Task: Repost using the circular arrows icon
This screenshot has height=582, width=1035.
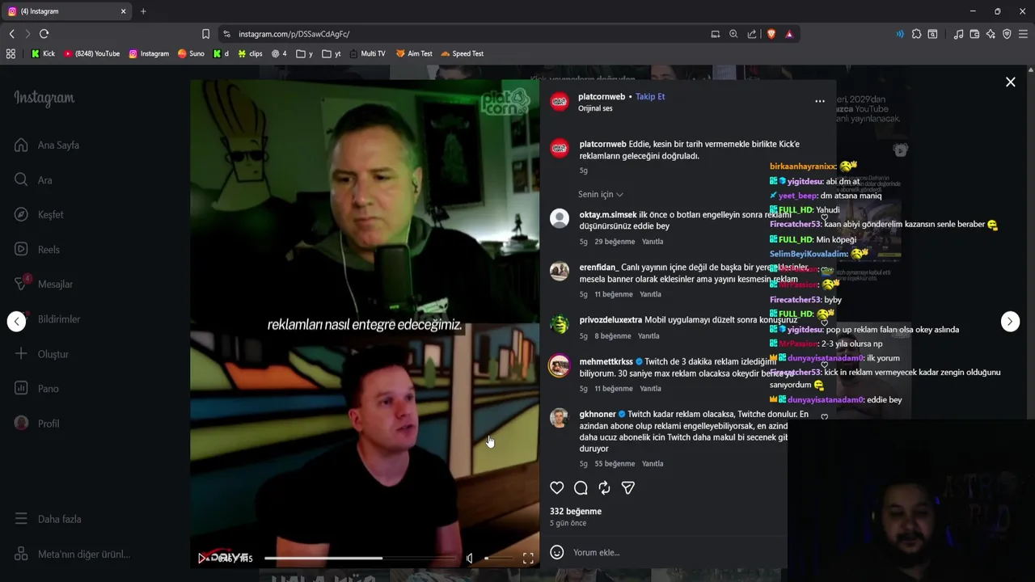Action: click(x=604, y=487)
